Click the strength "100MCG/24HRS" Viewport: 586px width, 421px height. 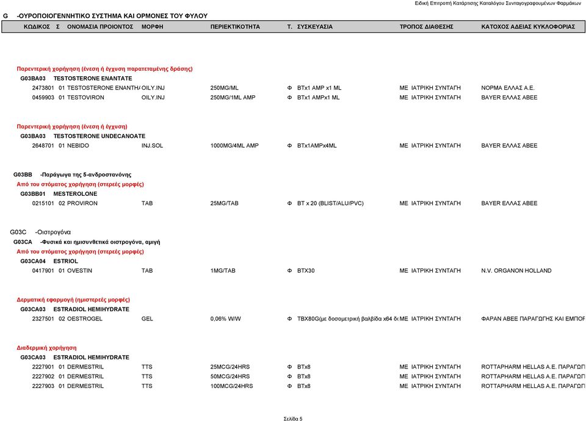pos(231,386)
